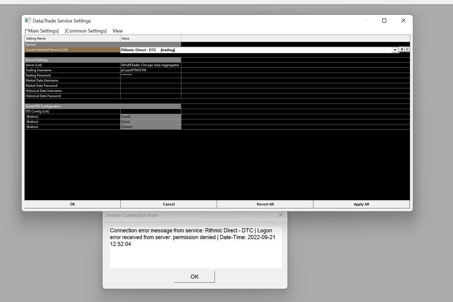This screenshot has height=302, width=453.
Task: Click Cancel in the settings window
Action: (169, 204)
